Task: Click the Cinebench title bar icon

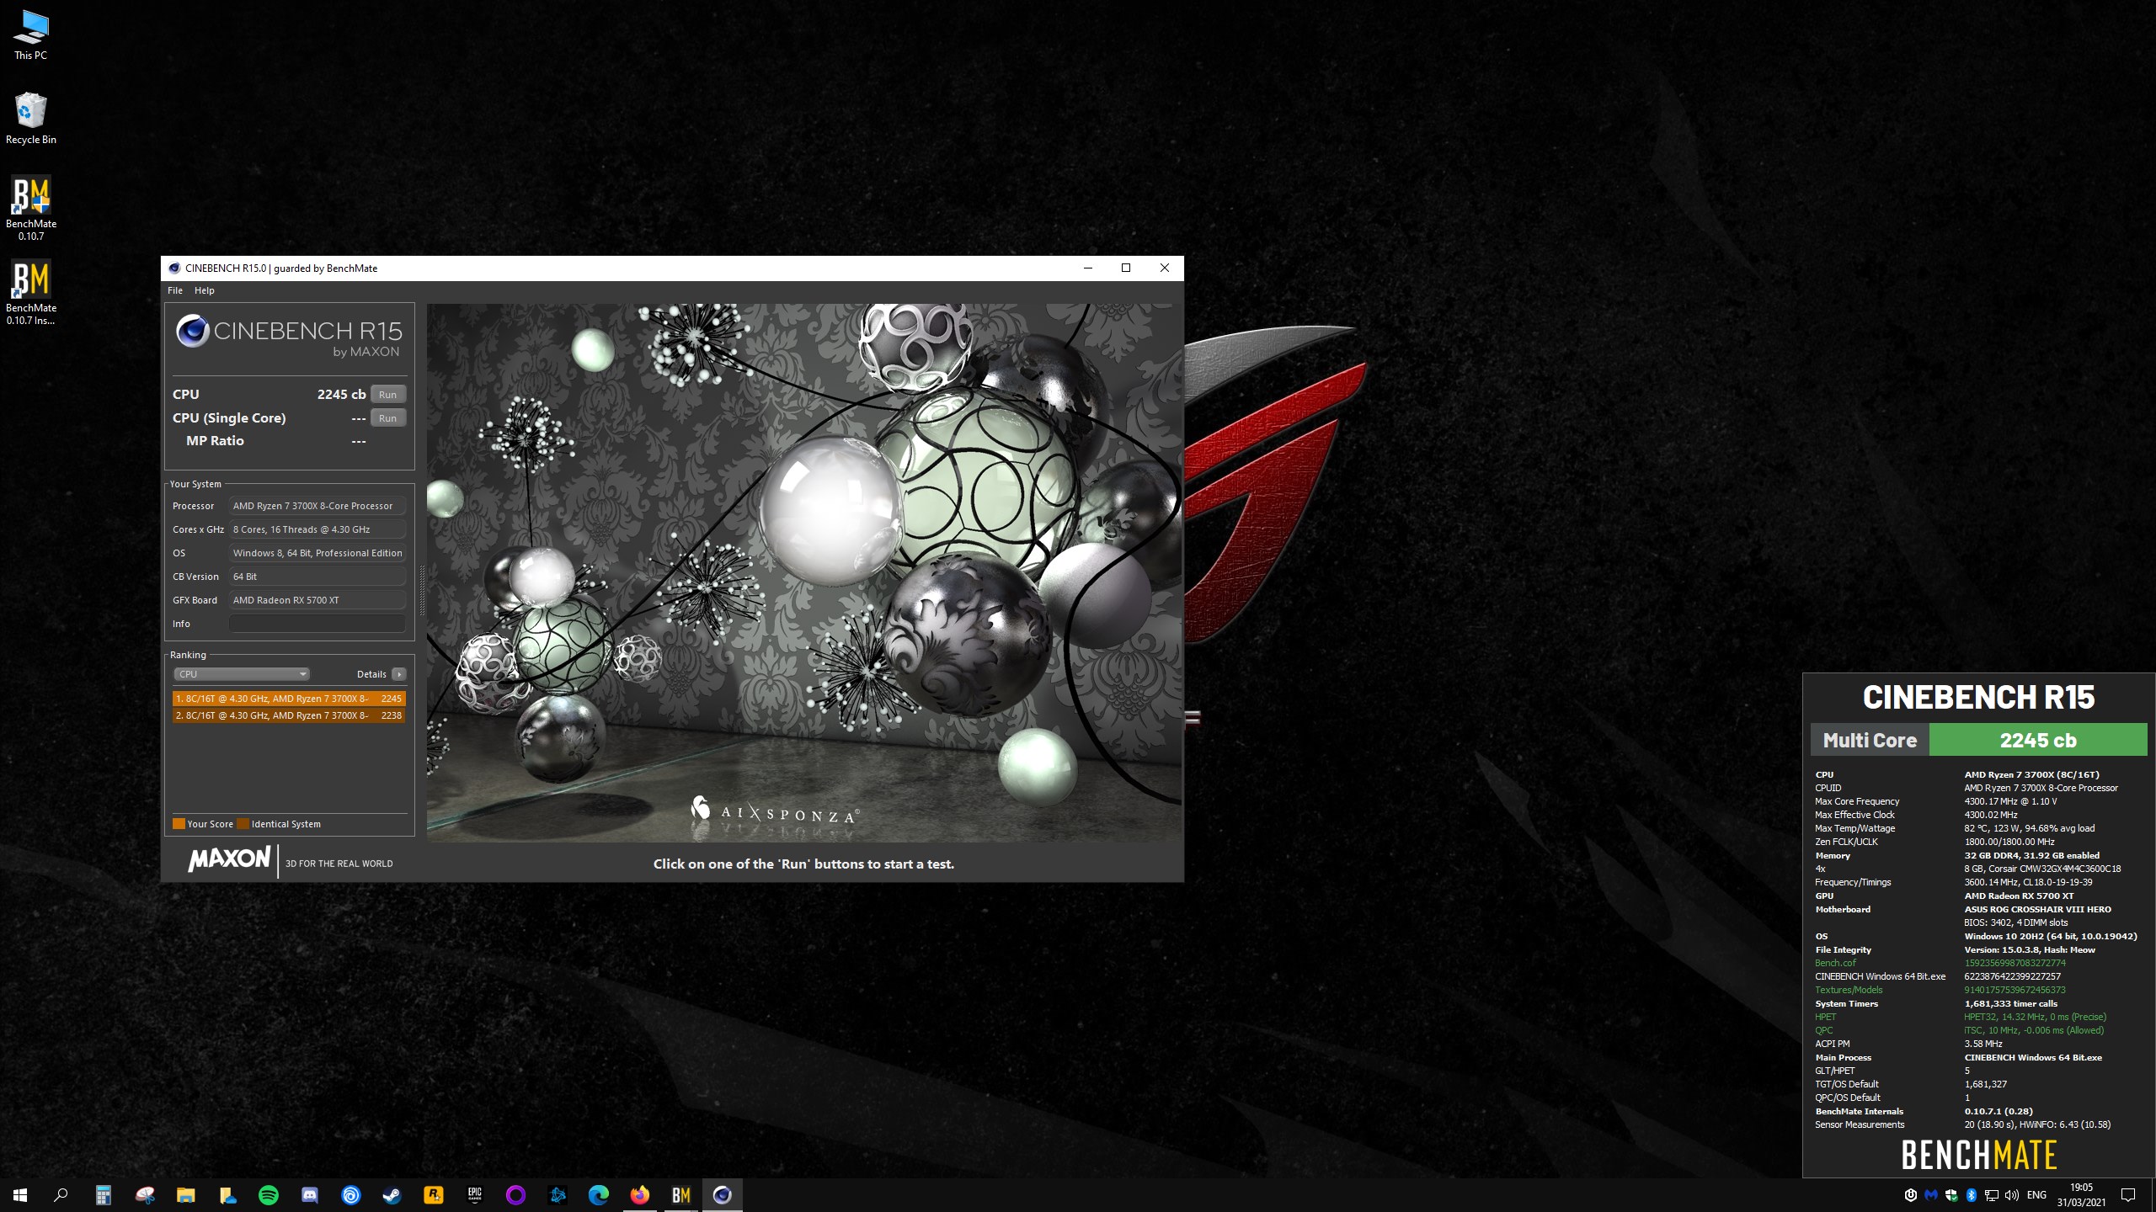Action: tap(174, 268)
